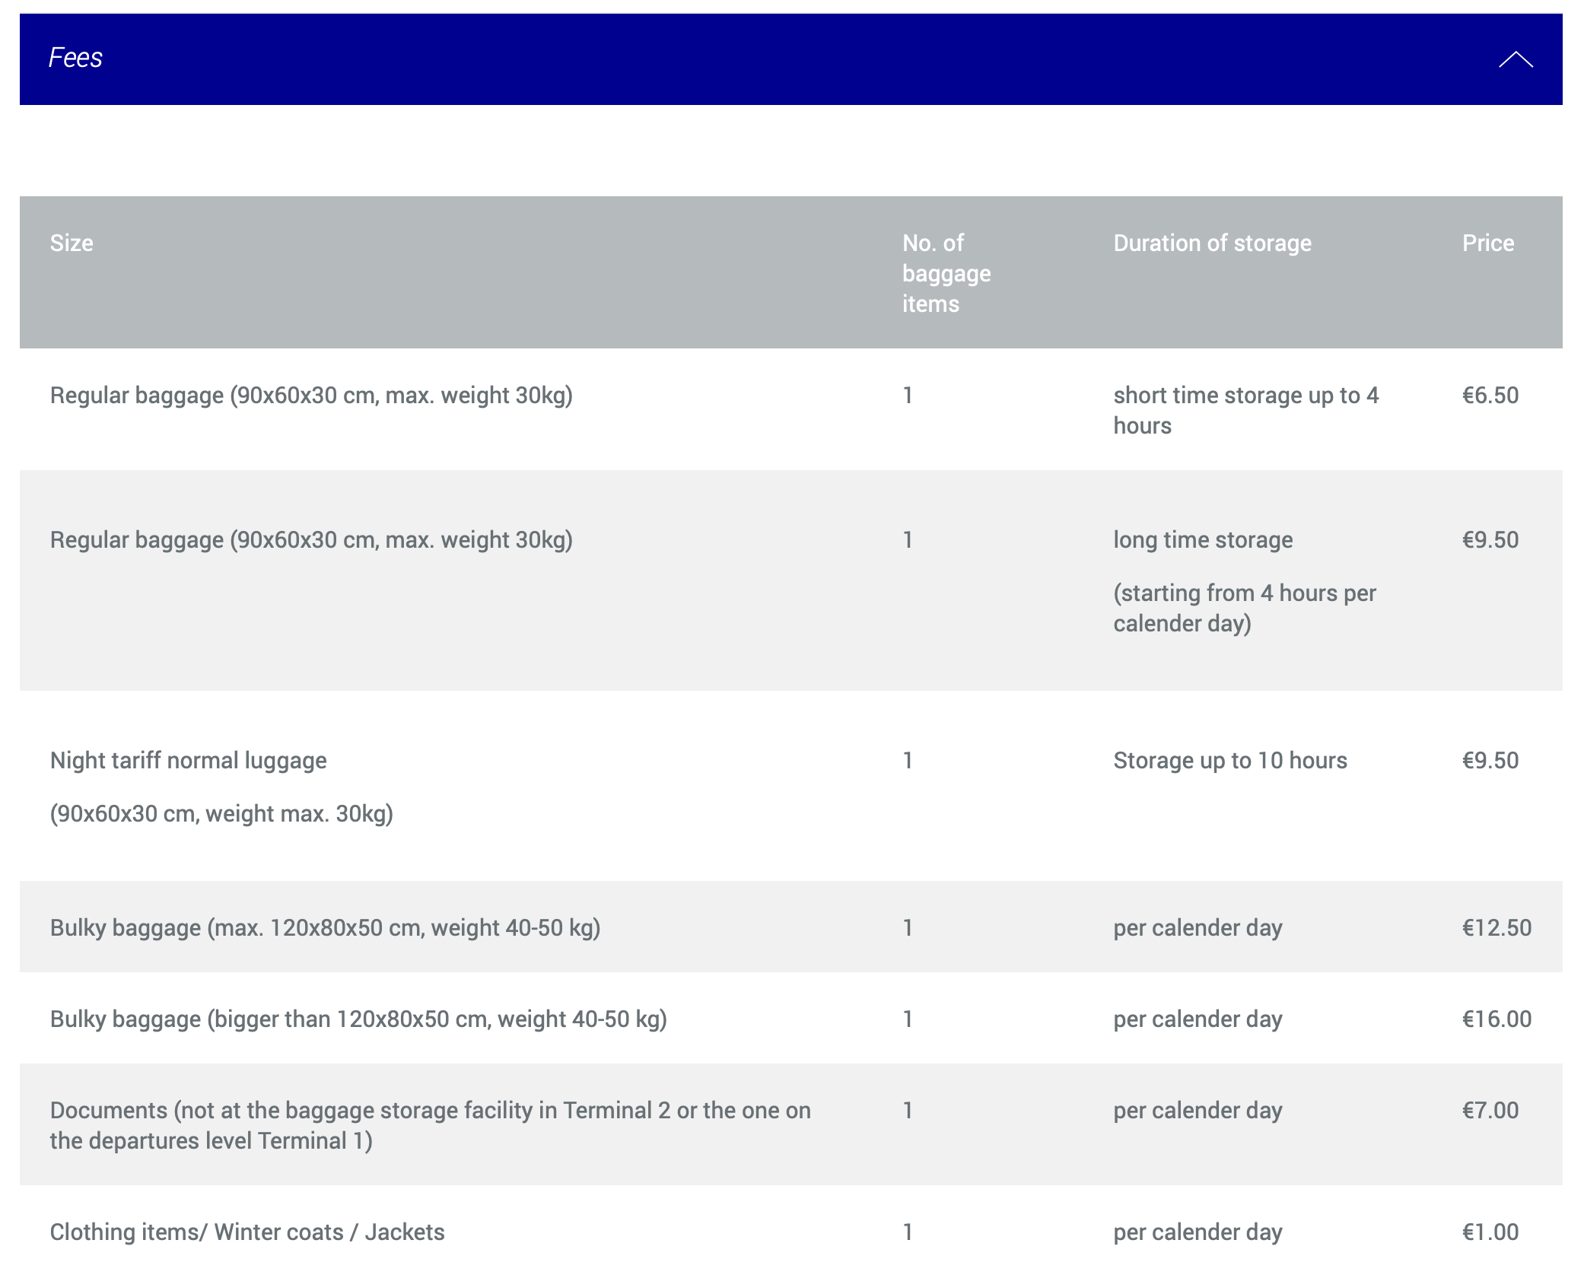The width and height of the screenshot is (1584, 1275).
Task: Click the Documents storage row text
Action: point(430,1124)
